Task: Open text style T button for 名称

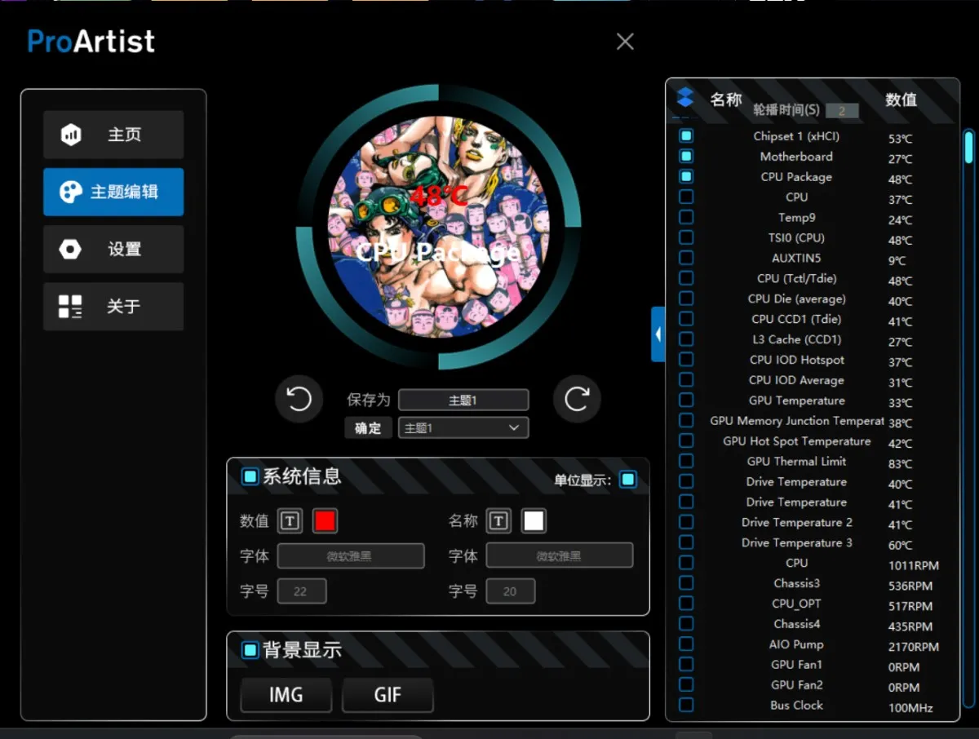Action: point(499,521)
